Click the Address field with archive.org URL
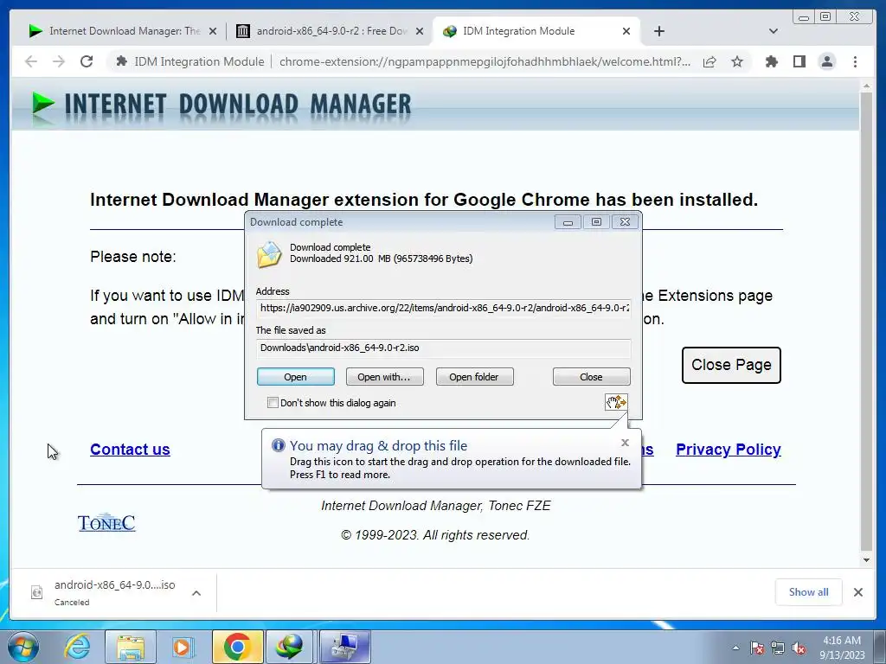The image size is (886, 664). click(x=444, y=309)
